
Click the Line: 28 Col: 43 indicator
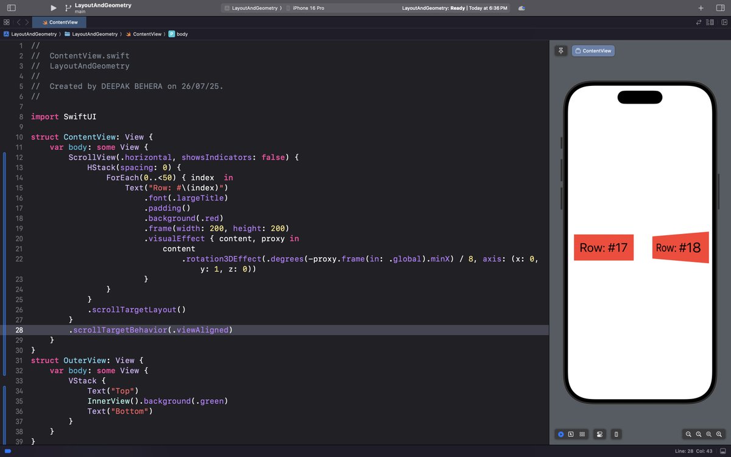point(694,451)
